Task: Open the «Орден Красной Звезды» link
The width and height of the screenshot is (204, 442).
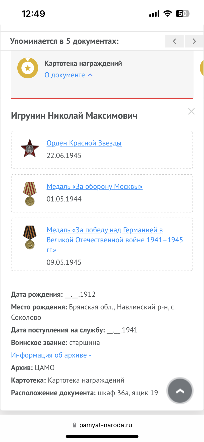Action: 84,143
